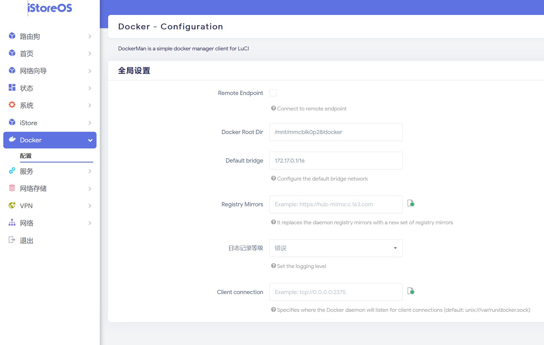Open the 首页 menu item

(50, 53)
